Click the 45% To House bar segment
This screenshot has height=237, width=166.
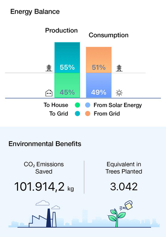tap(67, 85)
